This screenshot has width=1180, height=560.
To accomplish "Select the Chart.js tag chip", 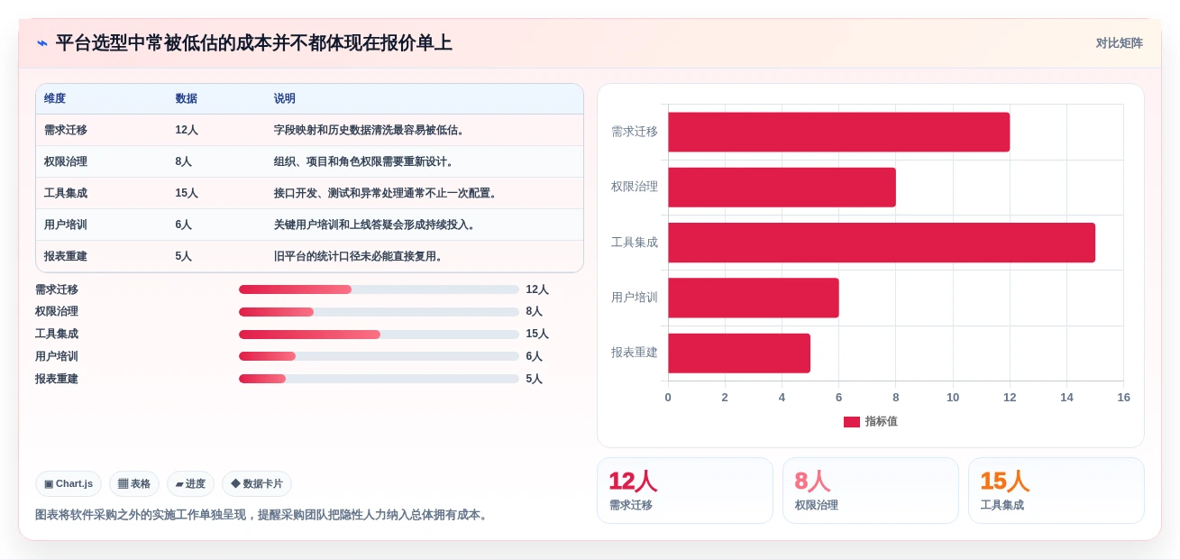I will click(69, 484).
